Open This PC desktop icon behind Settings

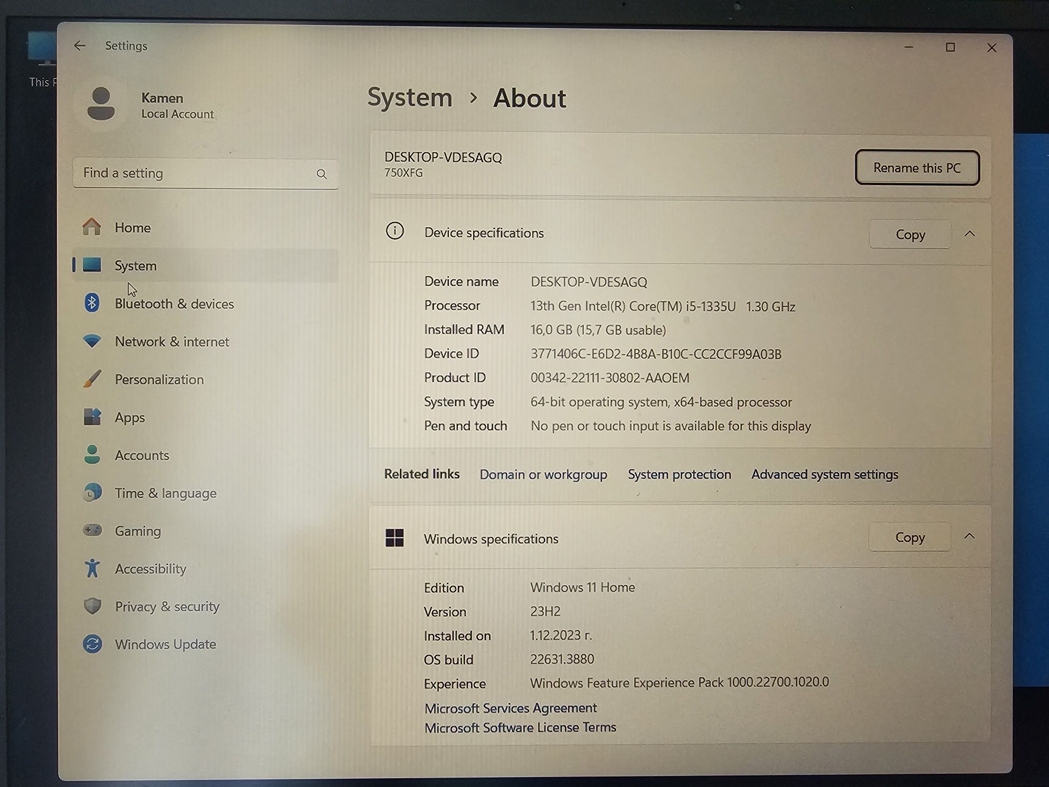42,59
